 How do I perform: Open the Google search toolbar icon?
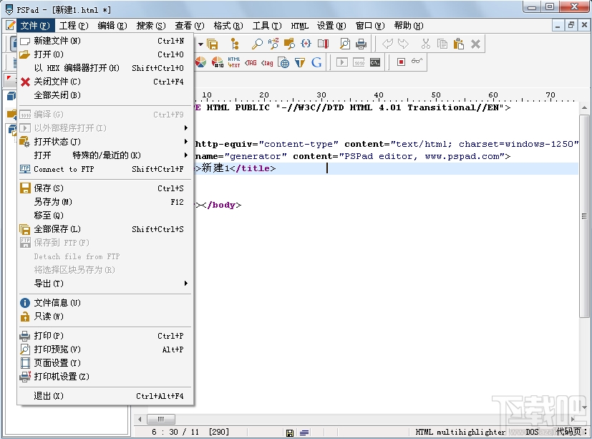tap(317, 62)
